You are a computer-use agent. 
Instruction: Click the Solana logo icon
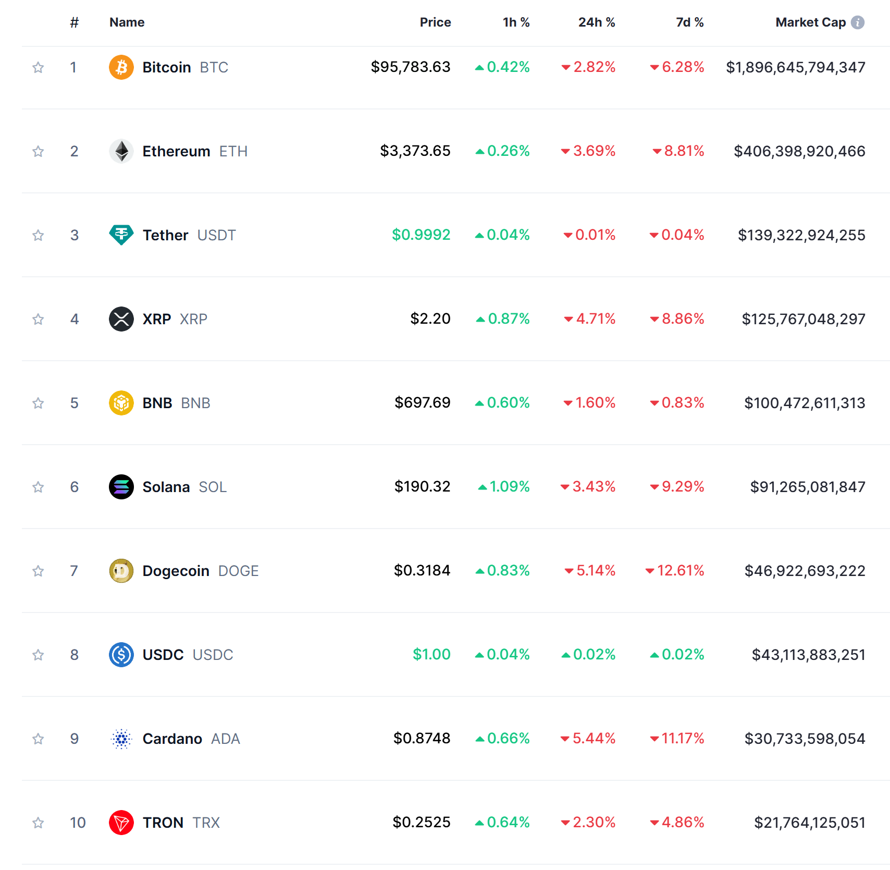[121, 487]
